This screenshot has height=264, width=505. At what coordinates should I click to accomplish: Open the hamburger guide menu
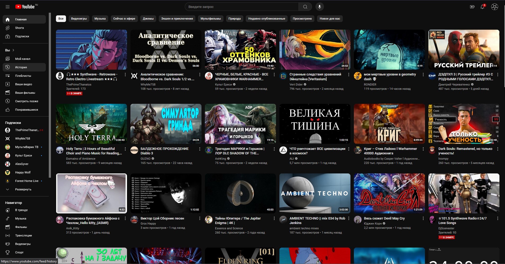pos(7,7)
